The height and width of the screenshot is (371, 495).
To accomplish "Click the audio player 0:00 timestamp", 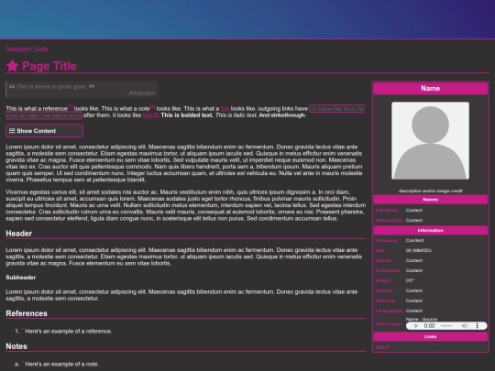I will 429,326.
